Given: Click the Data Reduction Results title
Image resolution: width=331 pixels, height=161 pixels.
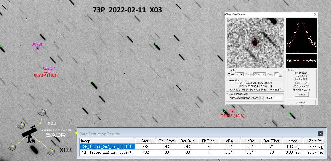Looking at the screenshot, I should click(99, 134).
